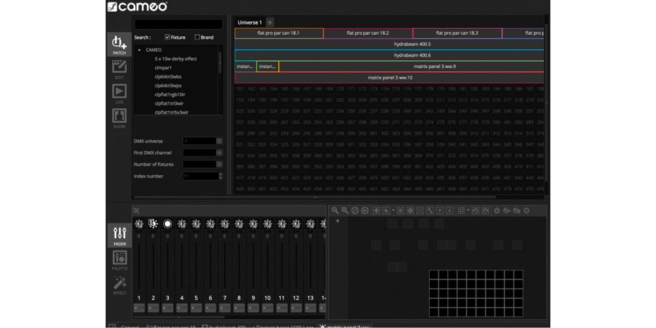Select fixture flat pro par can 18.2
This screenshot has width=656, height=328.
point(368,33)
